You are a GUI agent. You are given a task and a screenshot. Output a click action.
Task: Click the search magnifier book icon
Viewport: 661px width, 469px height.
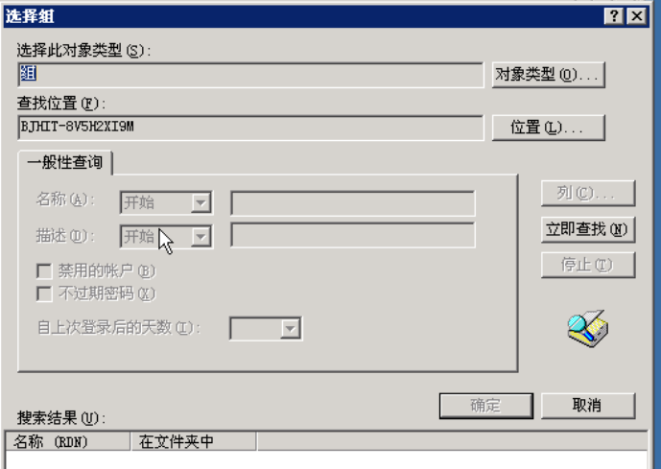tap(588, 329)
